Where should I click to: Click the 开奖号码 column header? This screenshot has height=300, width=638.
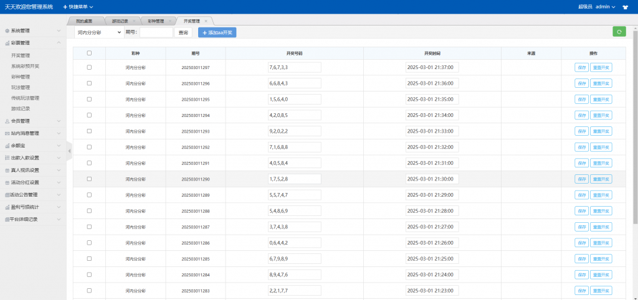[295, 54]
